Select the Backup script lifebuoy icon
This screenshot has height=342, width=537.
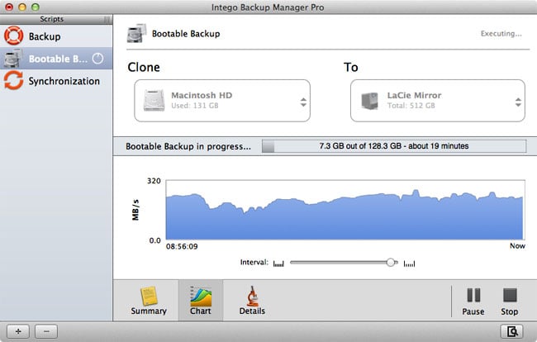point(14,36)
